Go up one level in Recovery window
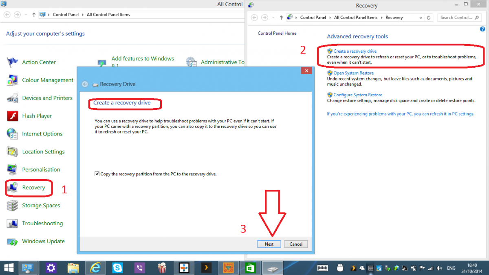489x275 pixels. pyautogui.click(x=281, y=18)
